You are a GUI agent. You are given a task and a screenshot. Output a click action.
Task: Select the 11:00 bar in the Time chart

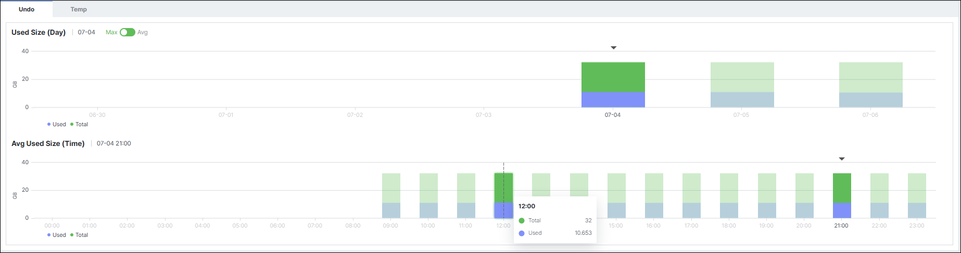pos(466,196)
